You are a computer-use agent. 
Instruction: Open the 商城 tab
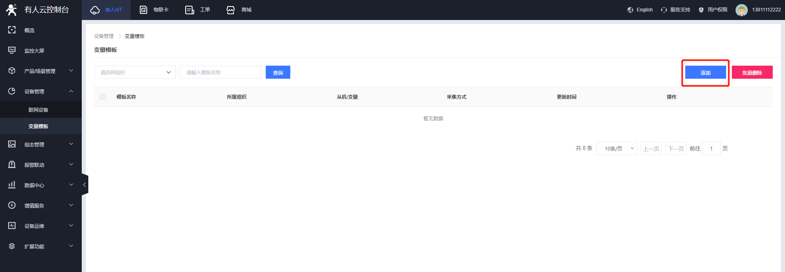(x=239, y=10)
